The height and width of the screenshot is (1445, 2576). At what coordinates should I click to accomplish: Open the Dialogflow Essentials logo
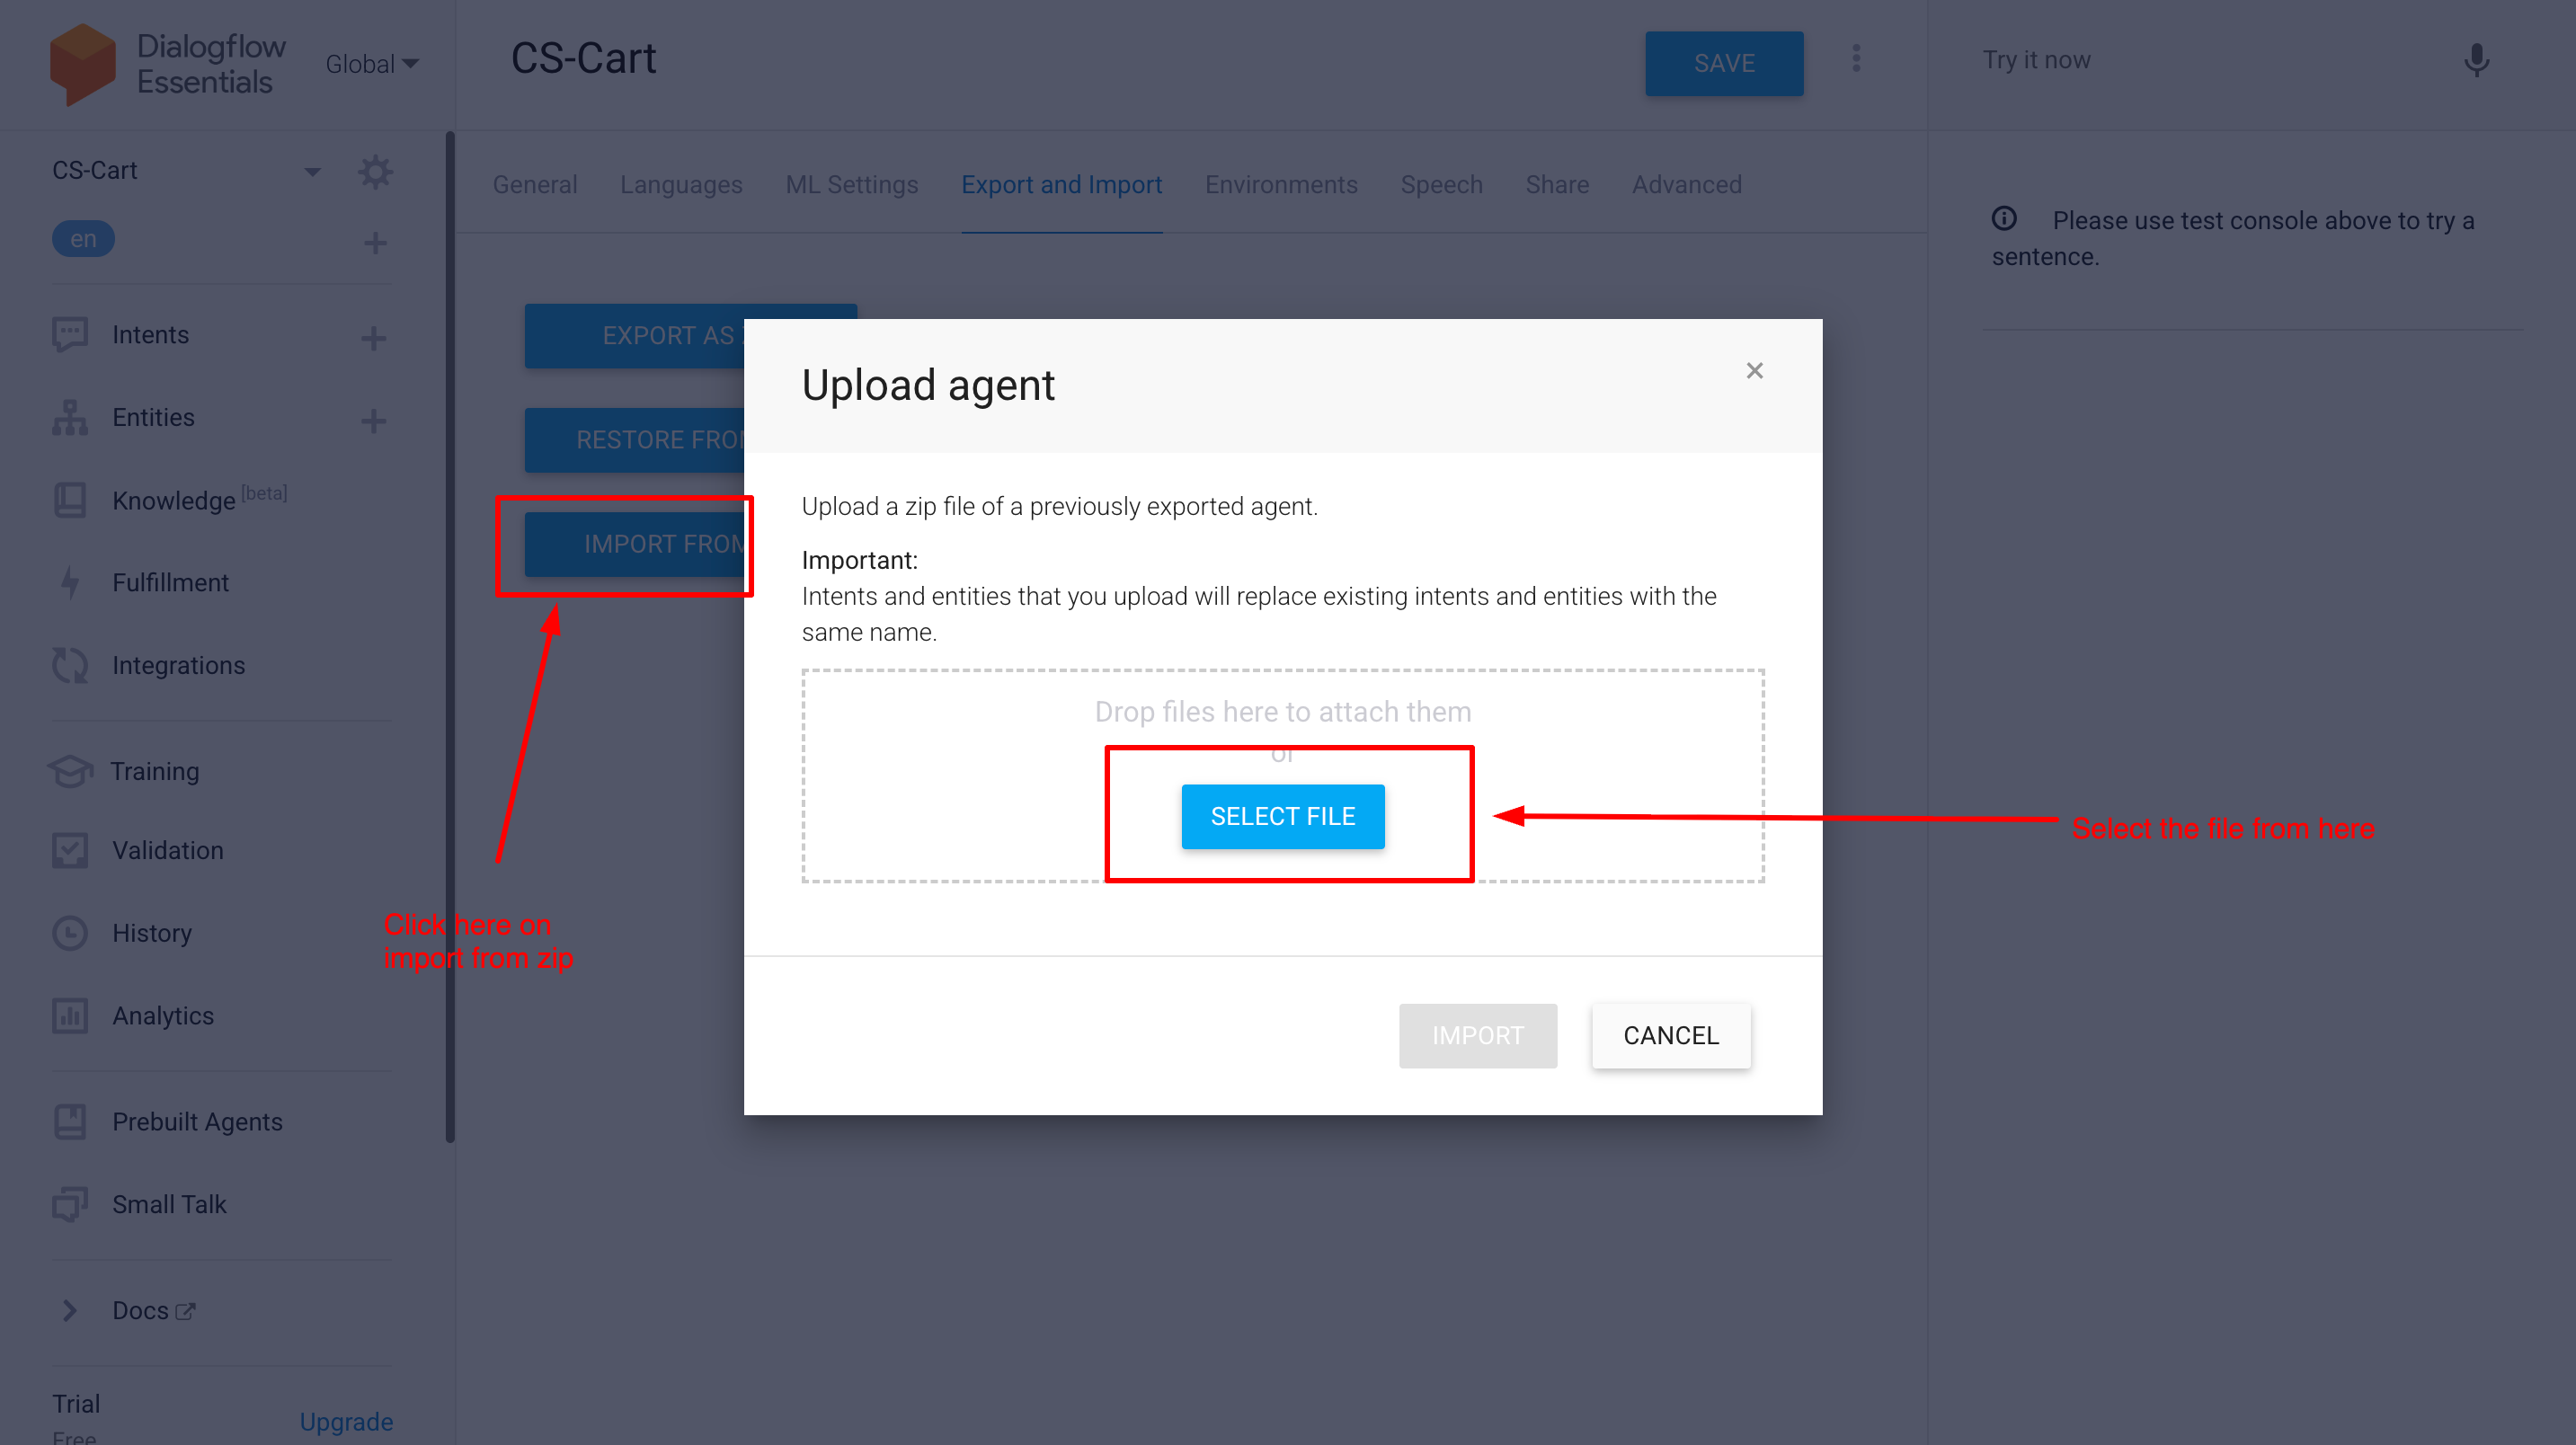pos(83,63)
